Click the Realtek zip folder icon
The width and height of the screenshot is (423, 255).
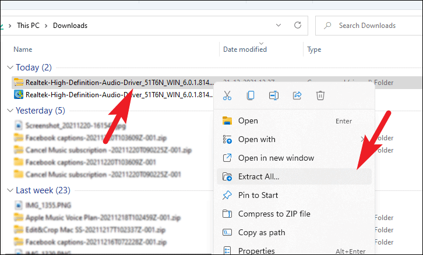19,82
